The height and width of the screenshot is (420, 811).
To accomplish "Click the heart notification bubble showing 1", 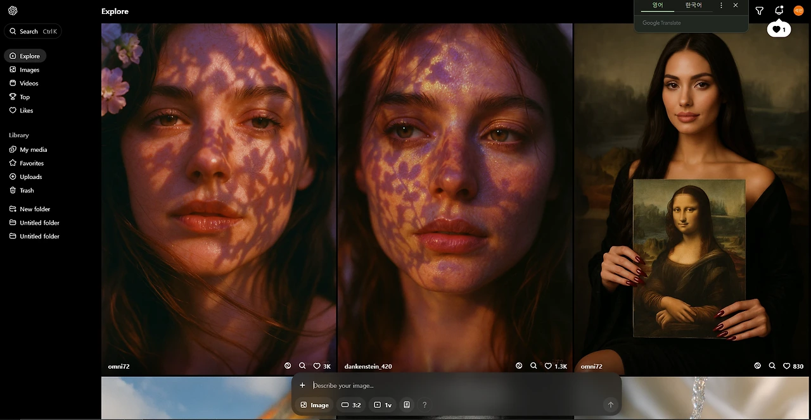I will tap(779, 29).
